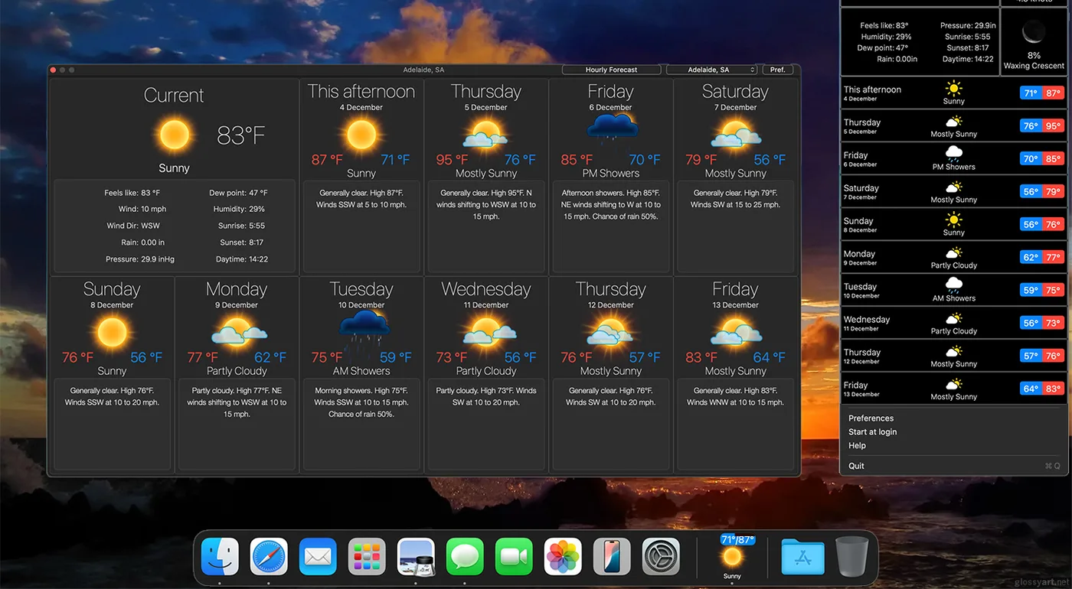Image resolution: width=1072 pixels, height=589 pixels.
Task: Select Sunday 8 December row in menu panel
Action: pos(954,225)
